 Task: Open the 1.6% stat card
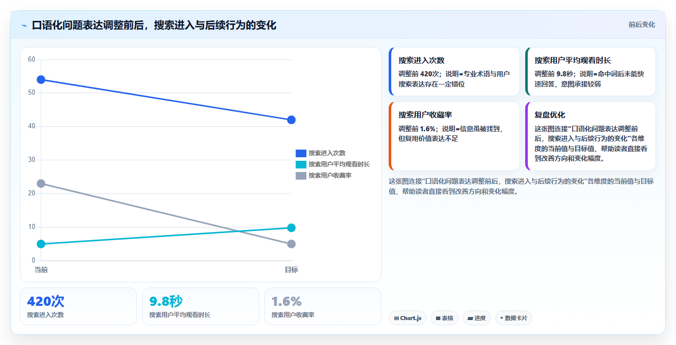click(323, 306)
